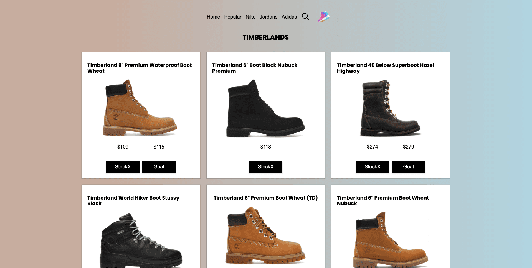Open the search magnifier icon
The image size is (532, 268).
(x=305, y=17)
